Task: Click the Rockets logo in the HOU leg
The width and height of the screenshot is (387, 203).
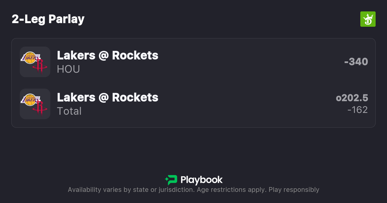Action: (40, 66)
